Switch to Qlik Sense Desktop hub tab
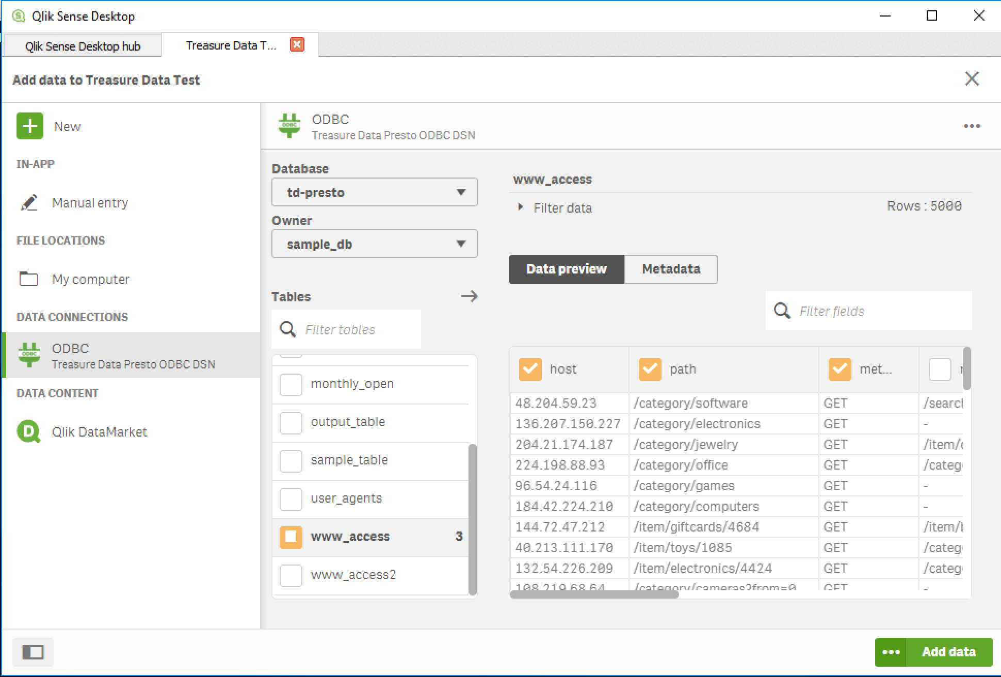 (83, 46)
